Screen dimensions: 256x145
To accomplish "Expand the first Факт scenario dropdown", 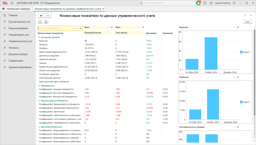I will [x=108, y=27].
